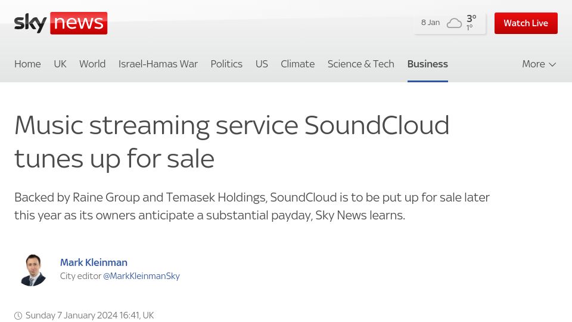Click Mark Kleinman's author photo
572x322 pixels.
click(33, 270)
